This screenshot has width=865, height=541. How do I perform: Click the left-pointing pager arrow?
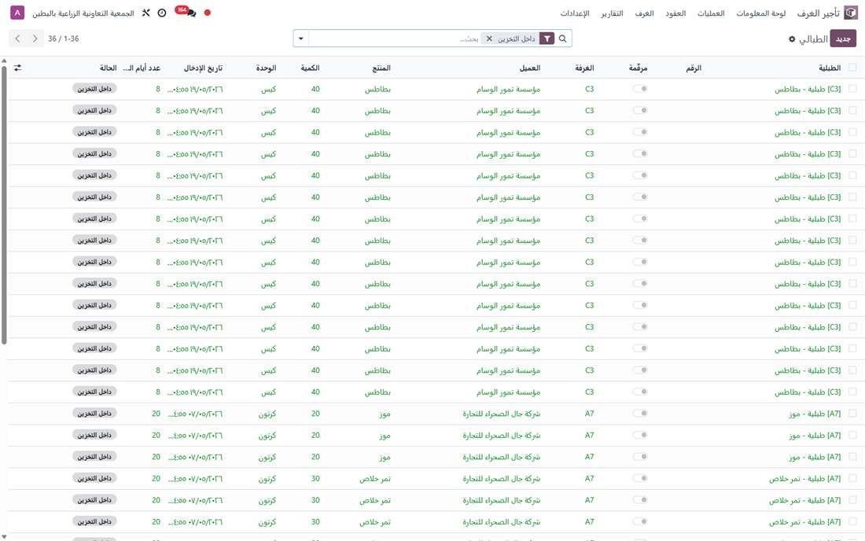[17, 39]
